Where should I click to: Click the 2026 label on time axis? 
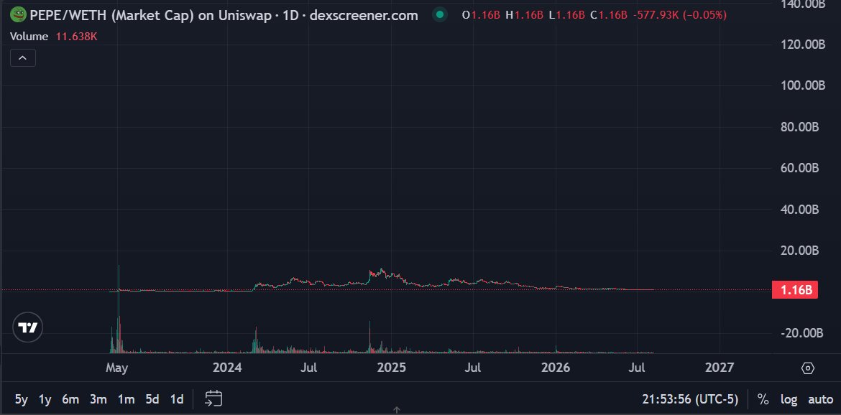pyautogui.click(x=556, y=368)
